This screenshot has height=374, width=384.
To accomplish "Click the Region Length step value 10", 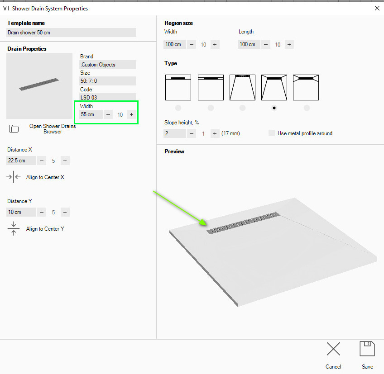I will (278, 45).
